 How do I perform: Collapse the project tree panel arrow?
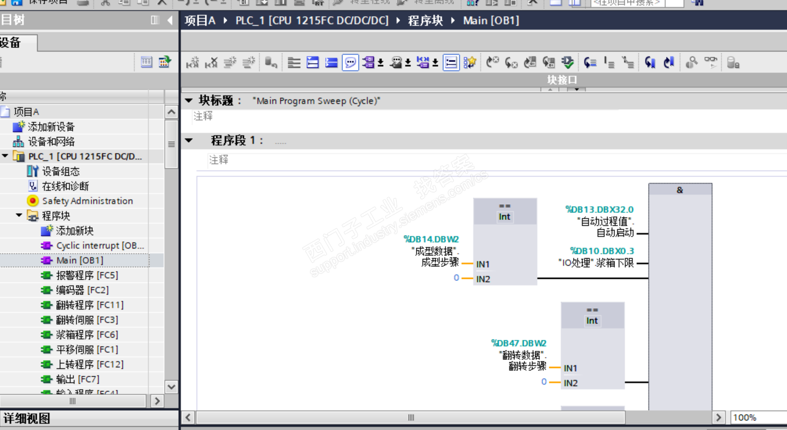(x=170, y=20)
